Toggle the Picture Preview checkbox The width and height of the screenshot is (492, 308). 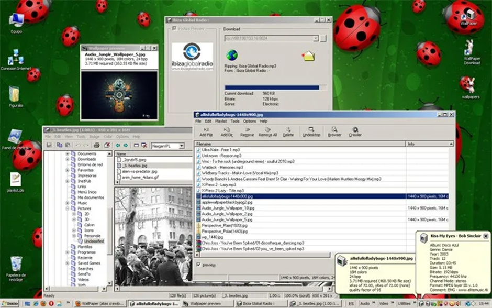[x=174, y=29]
